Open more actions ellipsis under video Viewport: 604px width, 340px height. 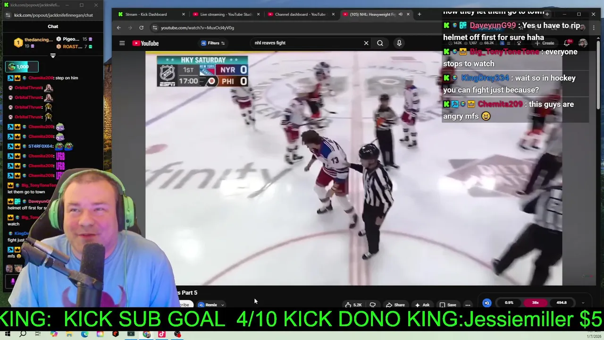(468, 305)
